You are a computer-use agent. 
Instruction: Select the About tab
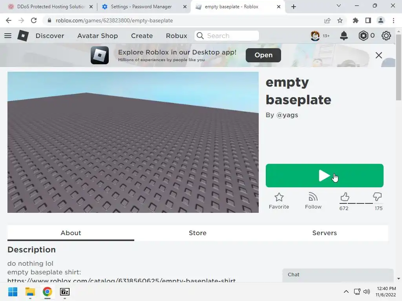tap(71, 233)
